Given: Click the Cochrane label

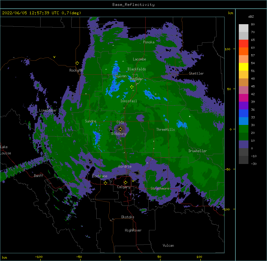Looking at the screenshot, I should coord(100,176).
